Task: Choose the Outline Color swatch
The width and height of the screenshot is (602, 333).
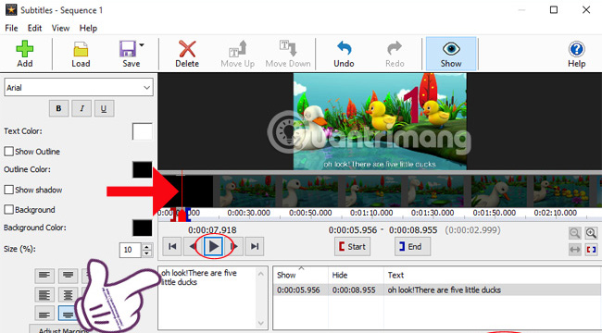Action: coord(142,169)
